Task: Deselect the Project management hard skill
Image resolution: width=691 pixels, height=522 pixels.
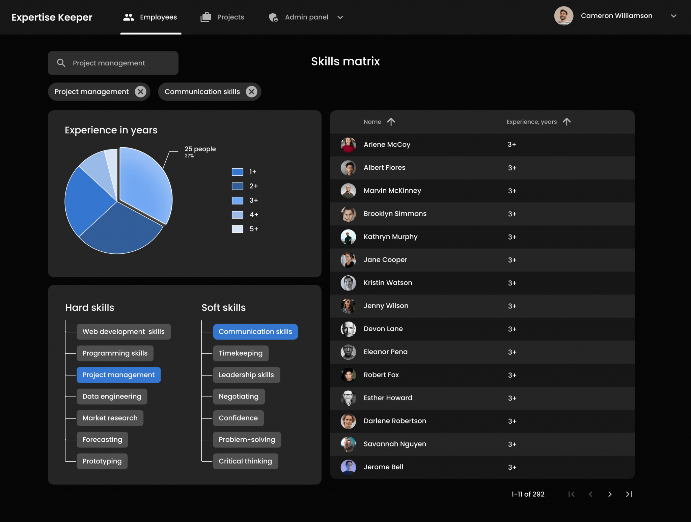Action: point(118,375)
